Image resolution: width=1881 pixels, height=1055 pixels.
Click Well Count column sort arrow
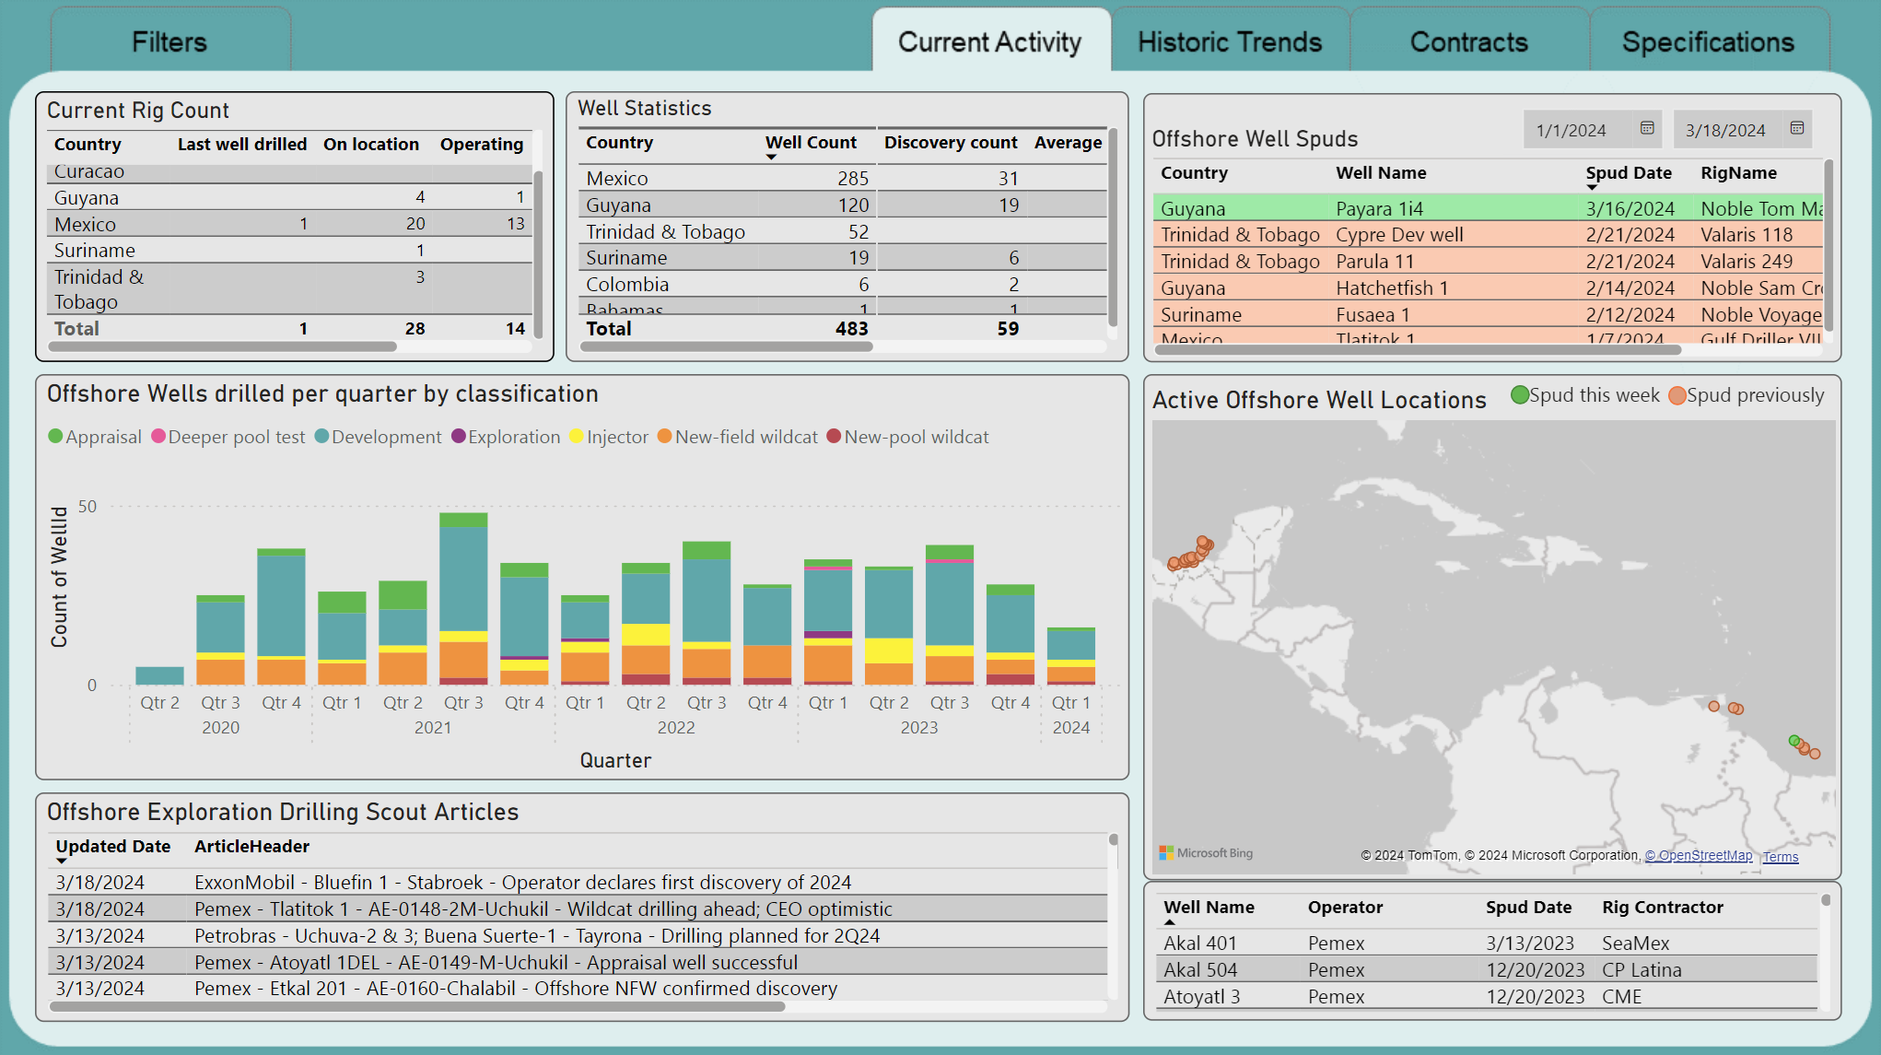click(x=771, y=158)
